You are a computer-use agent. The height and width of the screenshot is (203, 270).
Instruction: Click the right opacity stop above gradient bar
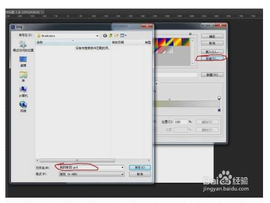(x=219, y=97)
